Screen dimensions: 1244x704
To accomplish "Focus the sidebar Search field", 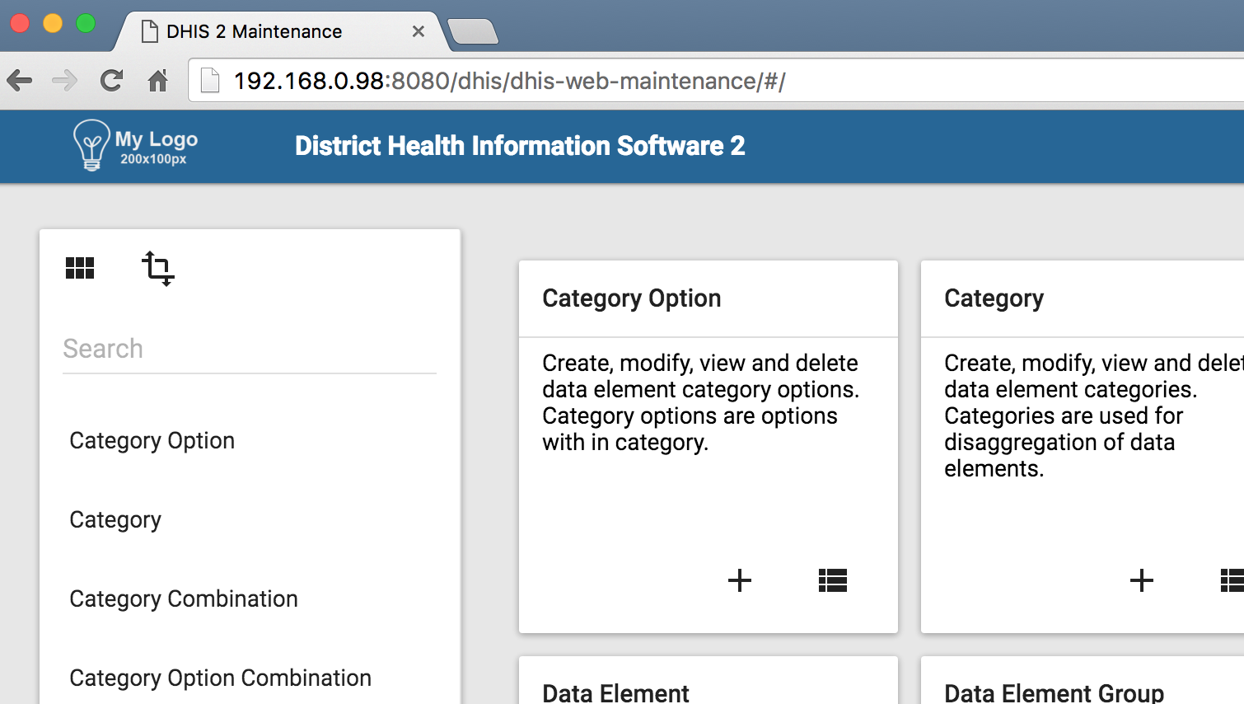I will [x=249, y=350].
